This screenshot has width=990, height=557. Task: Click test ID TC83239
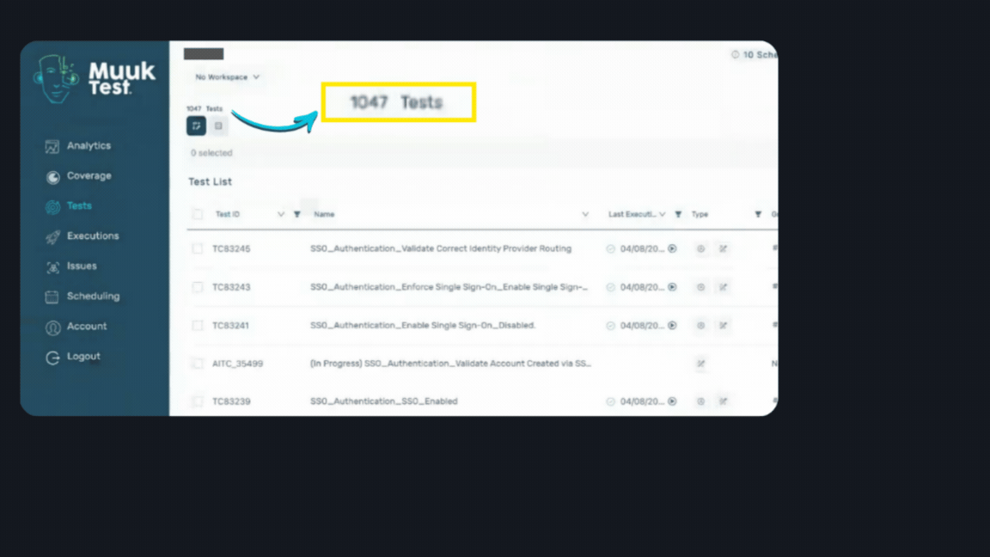click(x=231, y=401)
